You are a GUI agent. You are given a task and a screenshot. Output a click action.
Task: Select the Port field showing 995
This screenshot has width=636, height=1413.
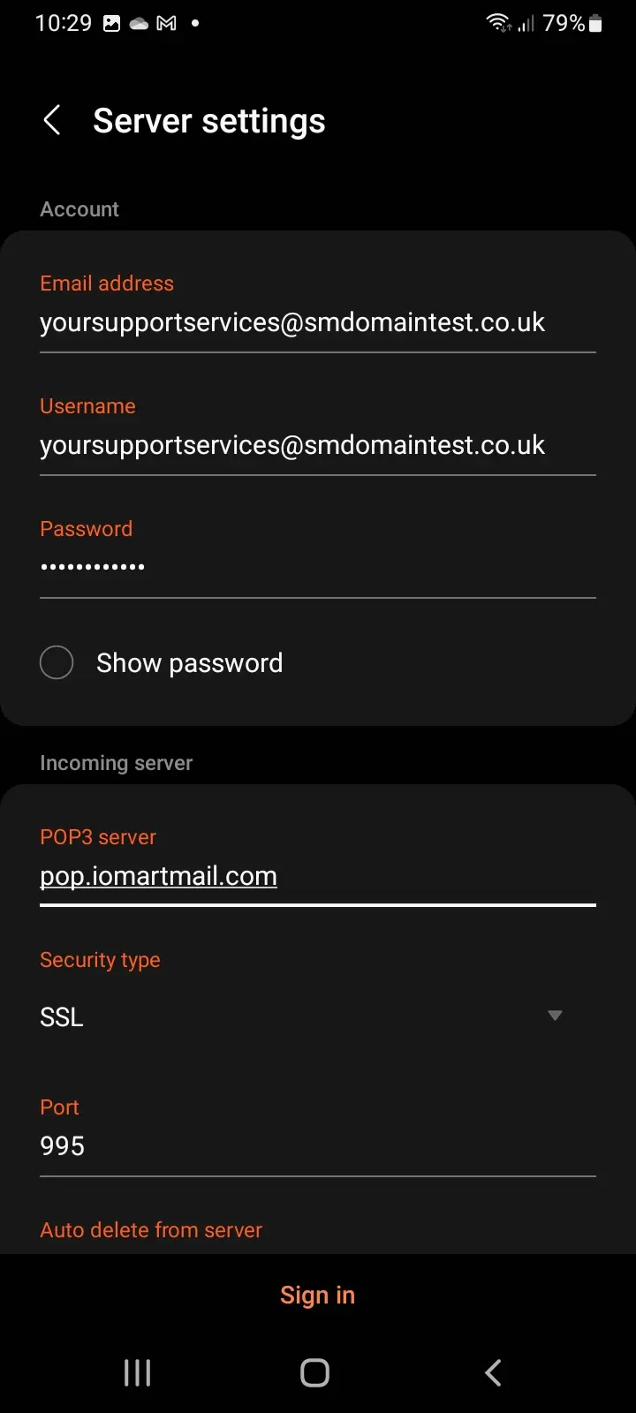pyautogui.click(x=318, y=1146)
